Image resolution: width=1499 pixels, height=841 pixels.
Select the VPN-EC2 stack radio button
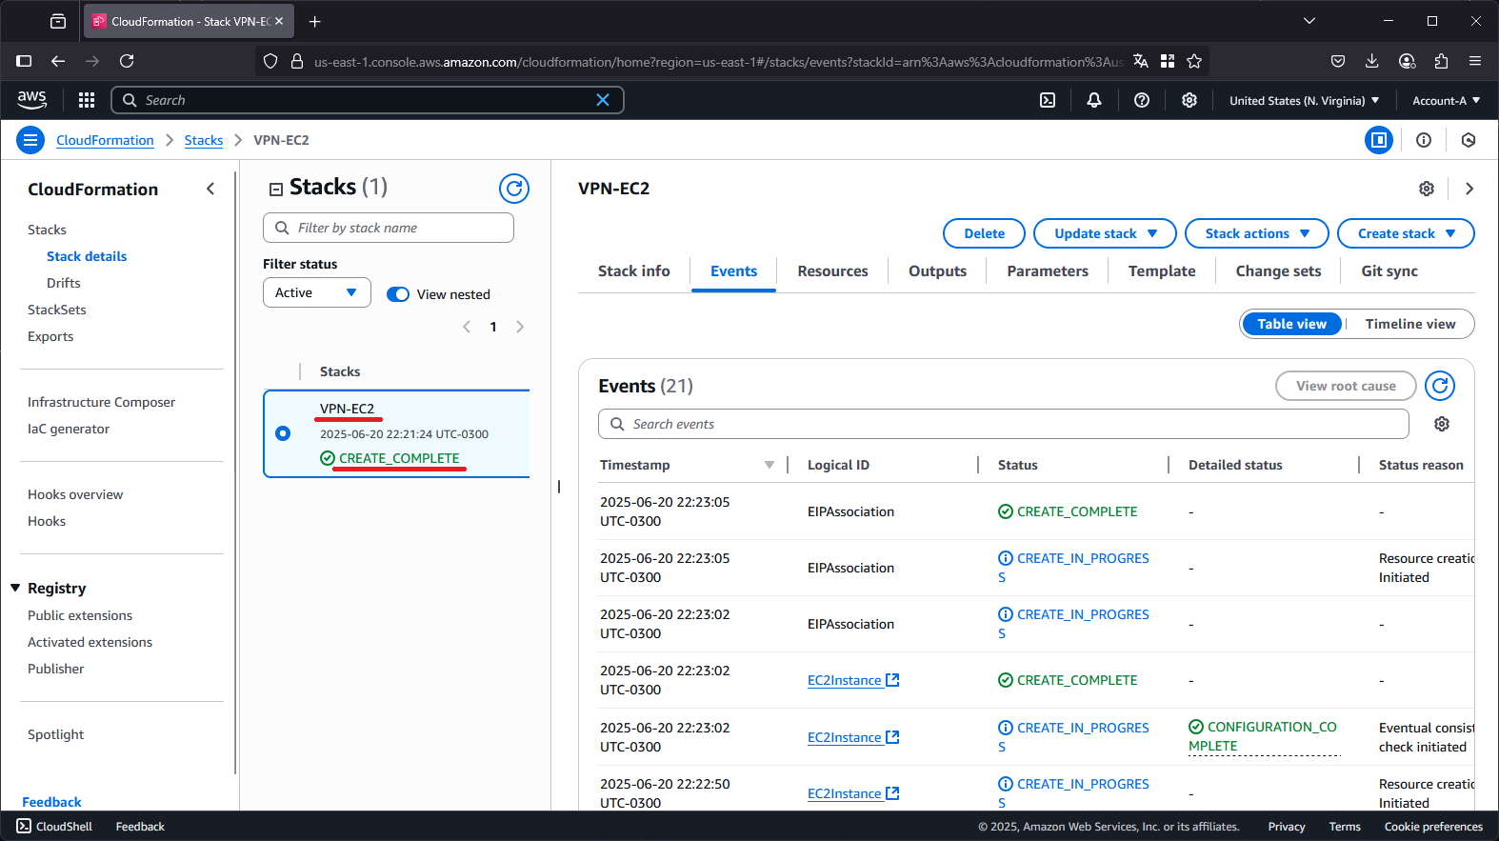[283, 433]
